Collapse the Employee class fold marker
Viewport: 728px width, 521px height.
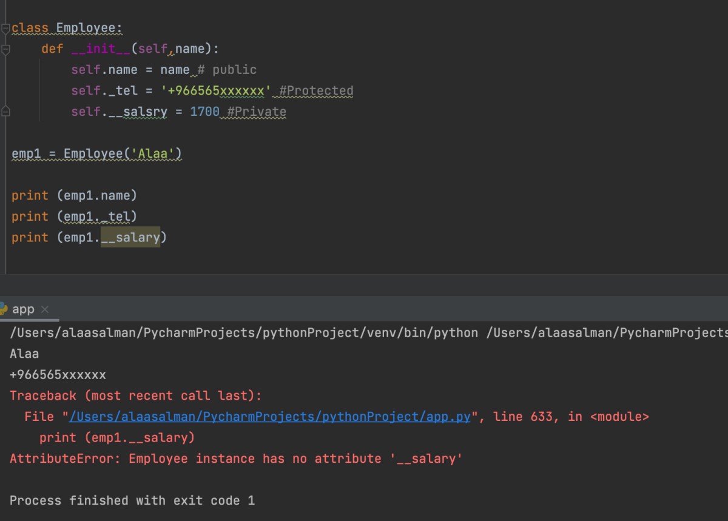pos(5,28)
